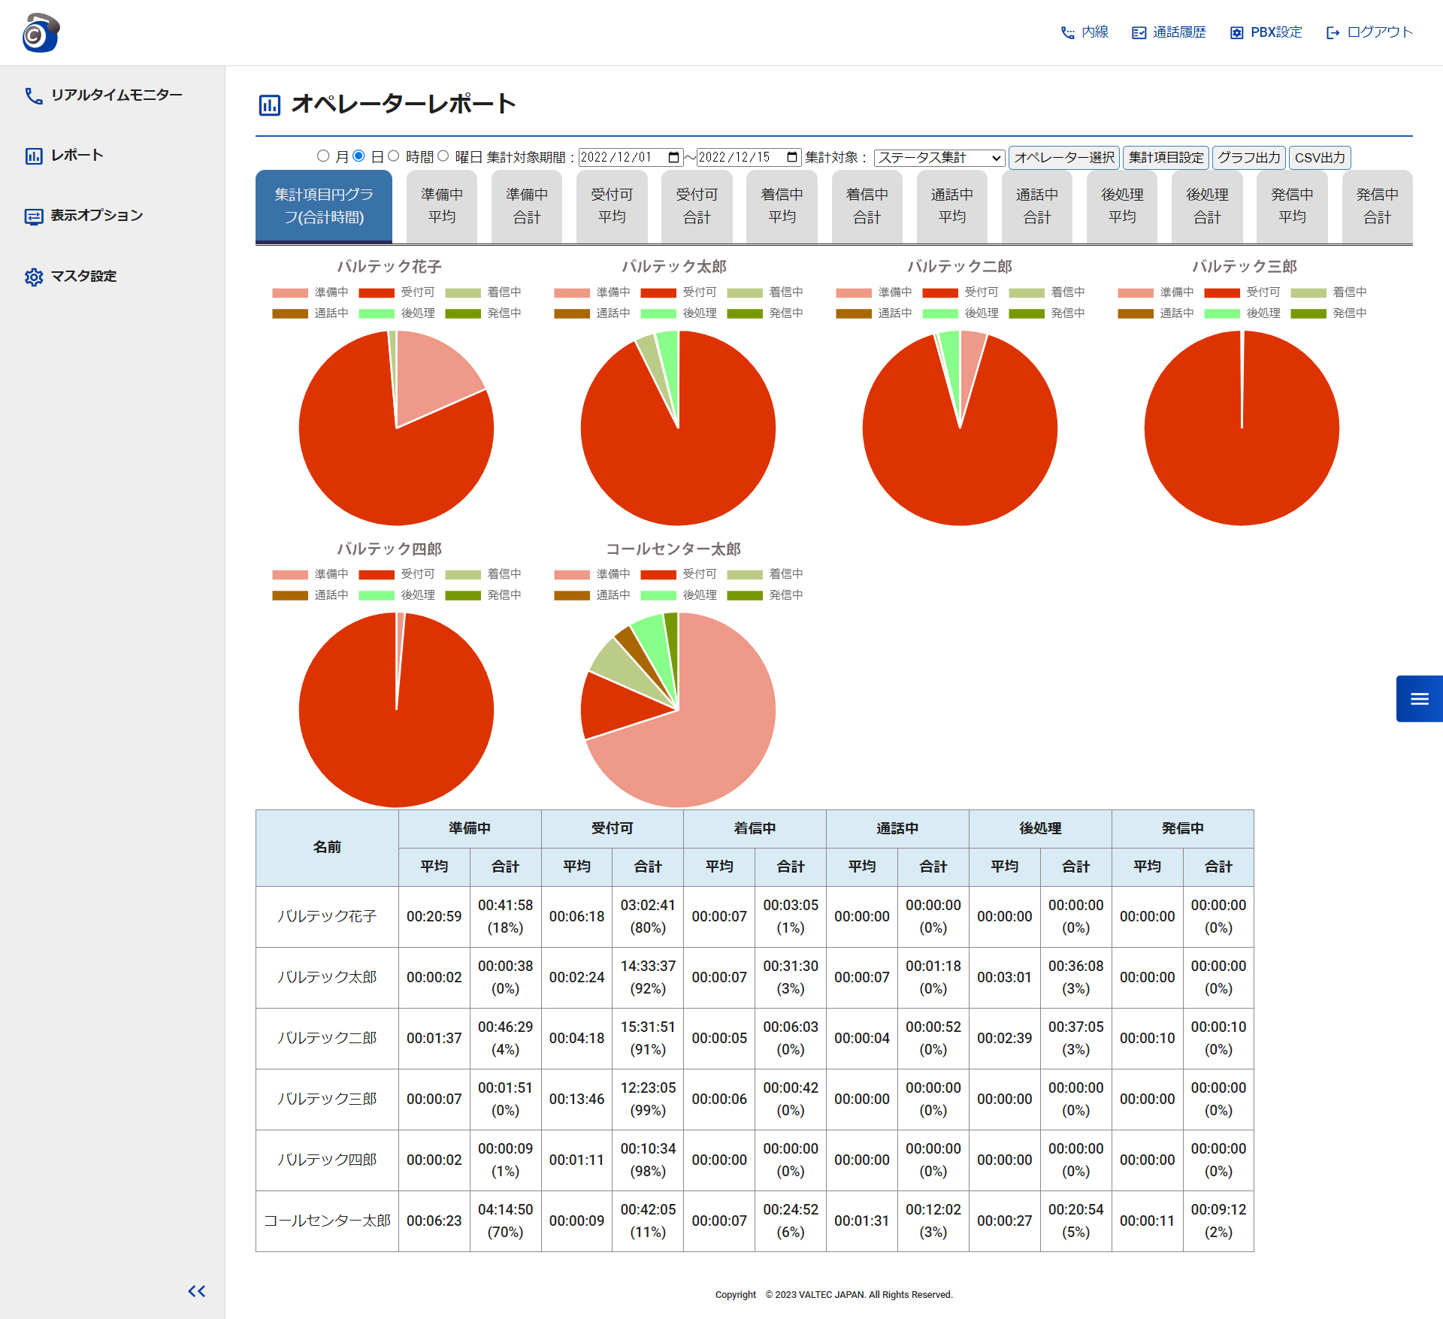Image resolution: width=1443 pixels, height=1319 pixels.
Task: Toggle 通話中 legend swatch for バルテック四郎
Action: (290, 595)
